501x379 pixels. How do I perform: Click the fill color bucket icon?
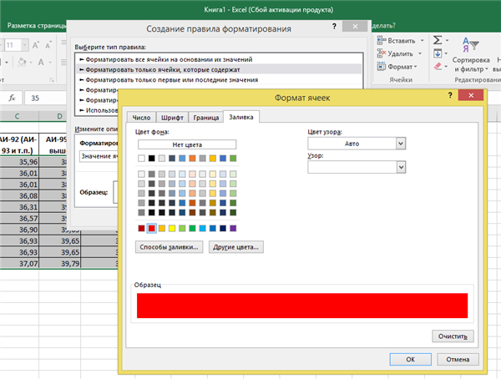click(22, 62)
